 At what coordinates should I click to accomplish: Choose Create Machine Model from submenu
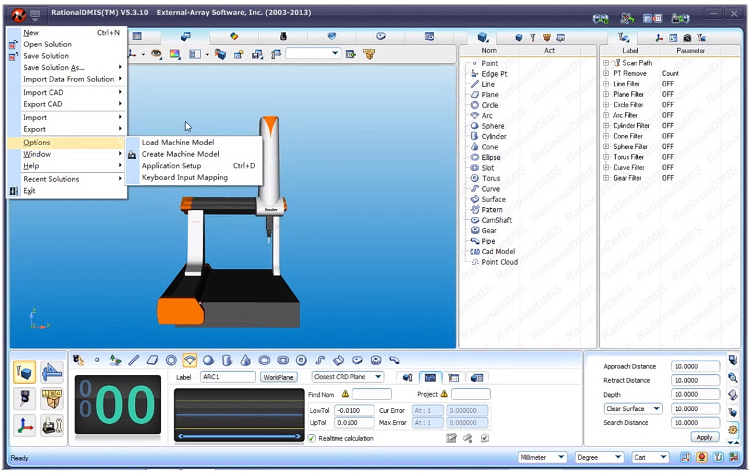(194, 154)
